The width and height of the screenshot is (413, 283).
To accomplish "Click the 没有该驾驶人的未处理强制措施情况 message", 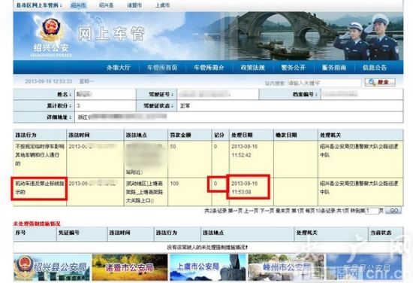I will [207, 248].
